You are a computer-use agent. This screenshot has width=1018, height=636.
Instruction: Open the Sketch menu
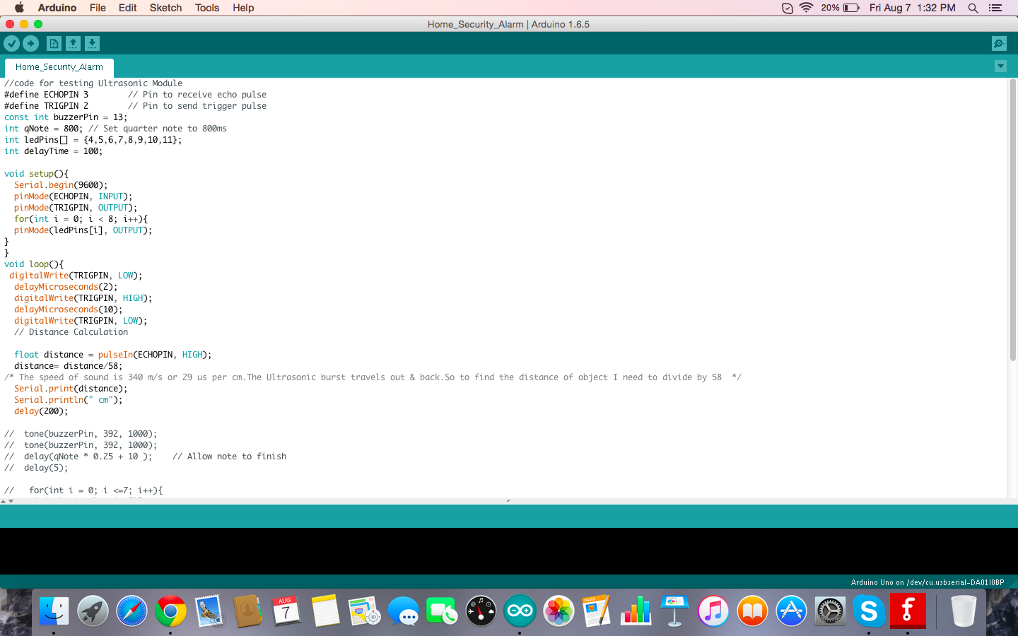tap(165, 8)
